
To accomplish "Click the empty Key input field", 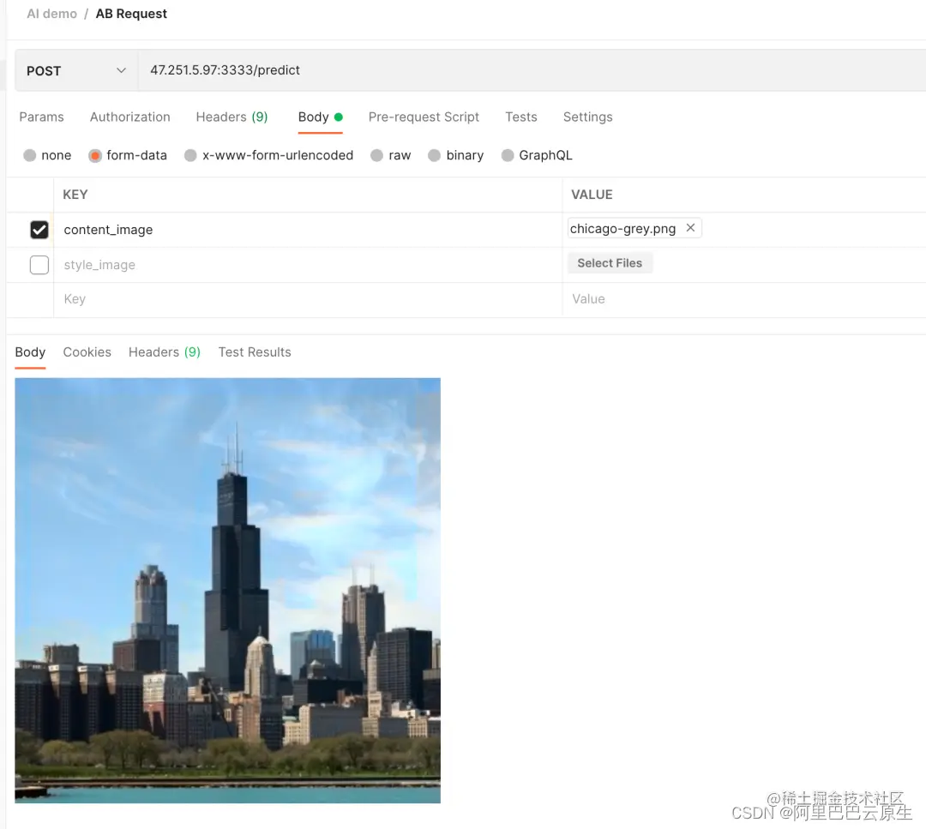I will (x=171, y=298).
